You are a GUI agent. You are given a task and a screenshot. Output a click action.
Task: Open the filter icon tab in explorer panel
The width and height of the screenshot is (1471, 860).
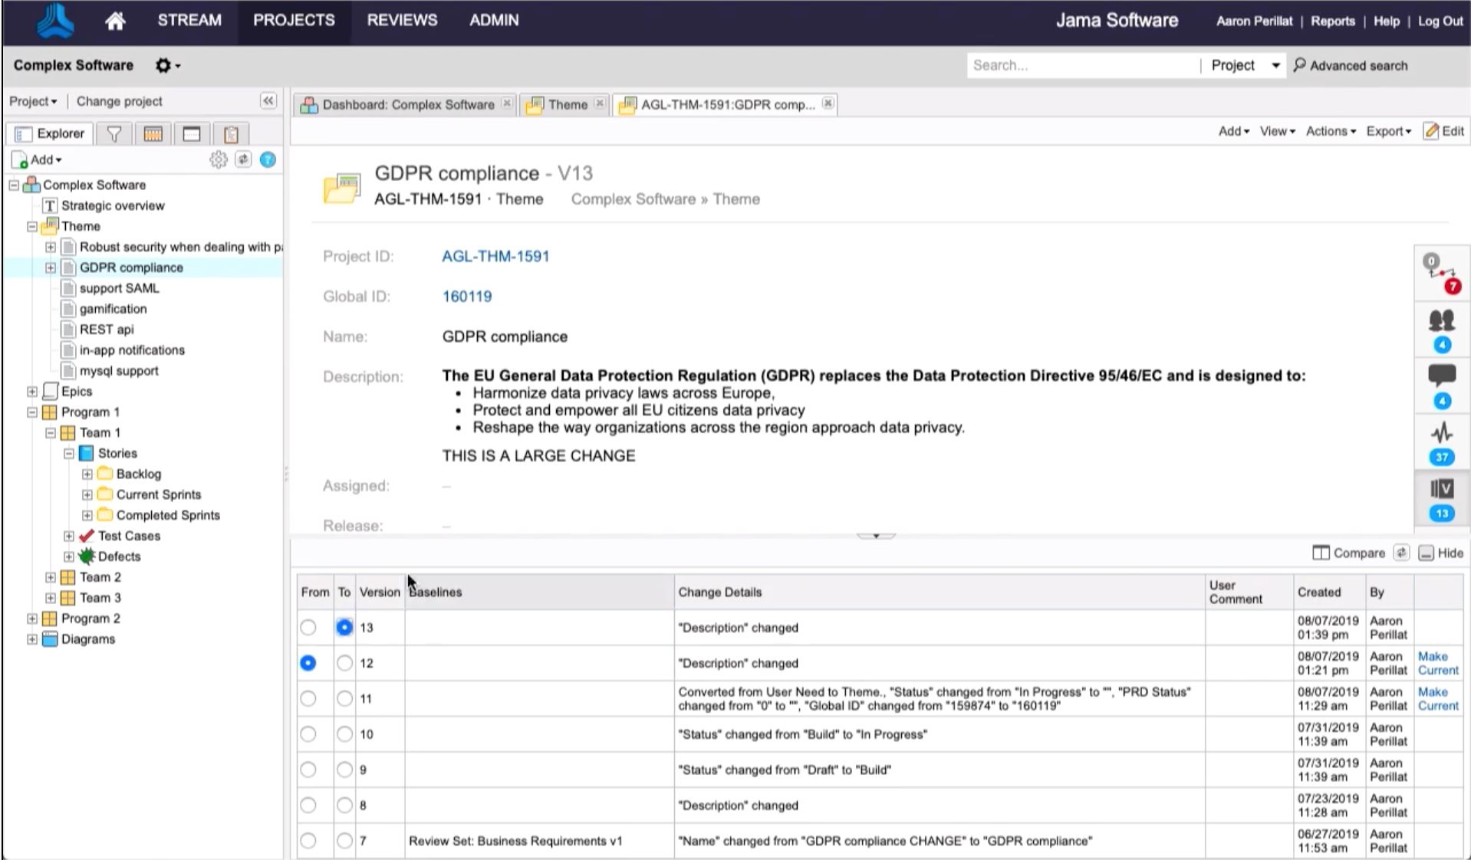click(114, 134)
